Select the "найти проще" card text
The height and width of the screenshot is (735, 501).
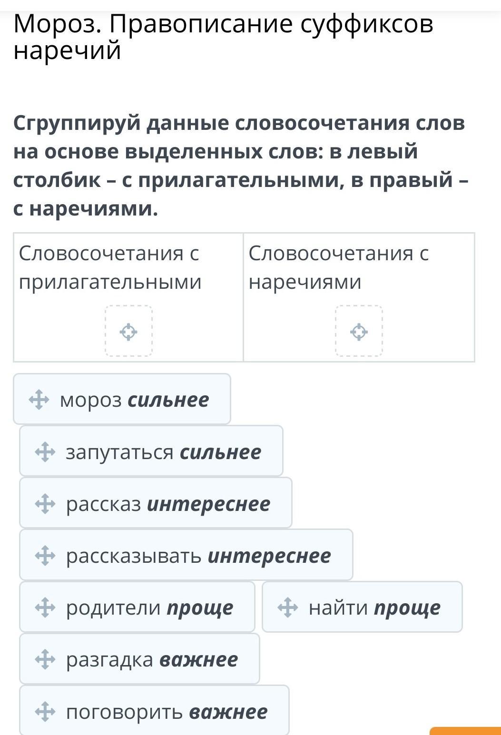tap(374, 608)
